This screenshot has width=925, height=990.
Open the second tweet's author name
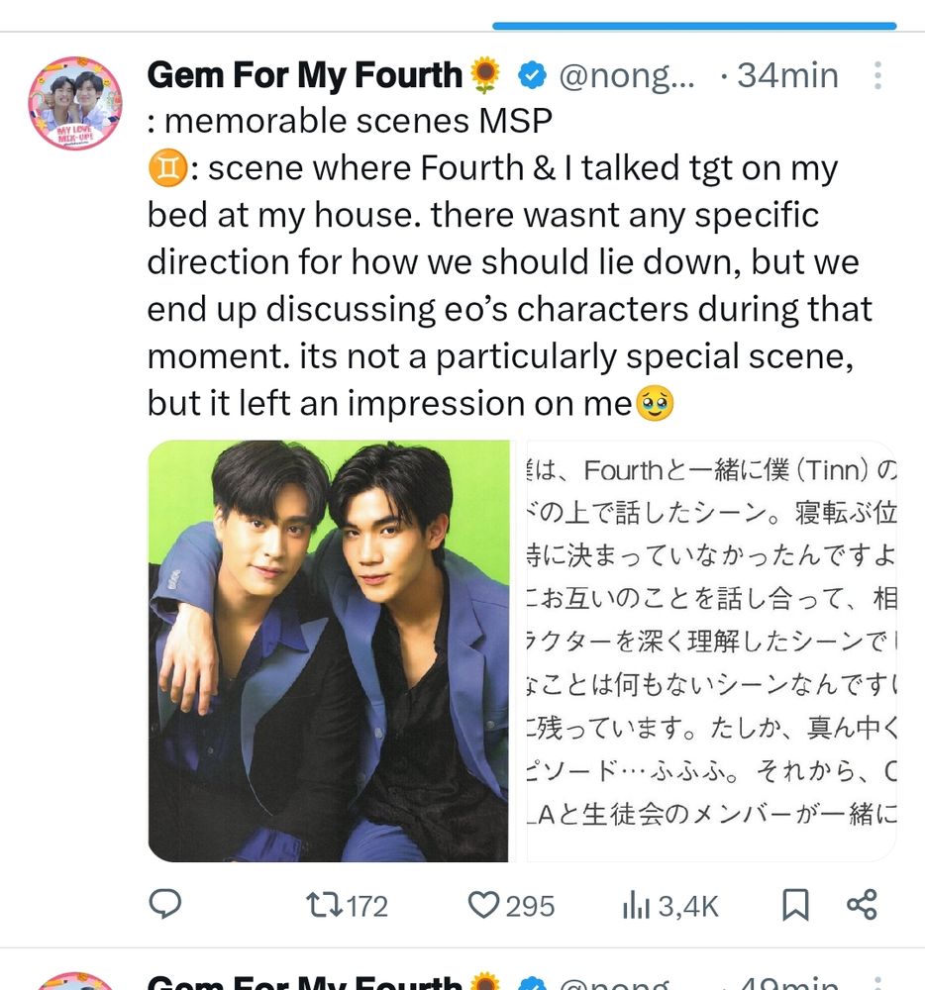305,982
